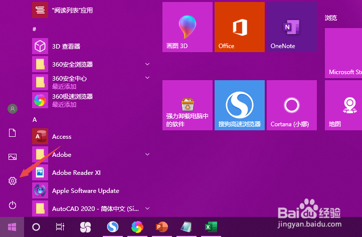Expand the 360安全中心 folder chevron
This screenshot has height=237, width=362.
click(147, 78)
